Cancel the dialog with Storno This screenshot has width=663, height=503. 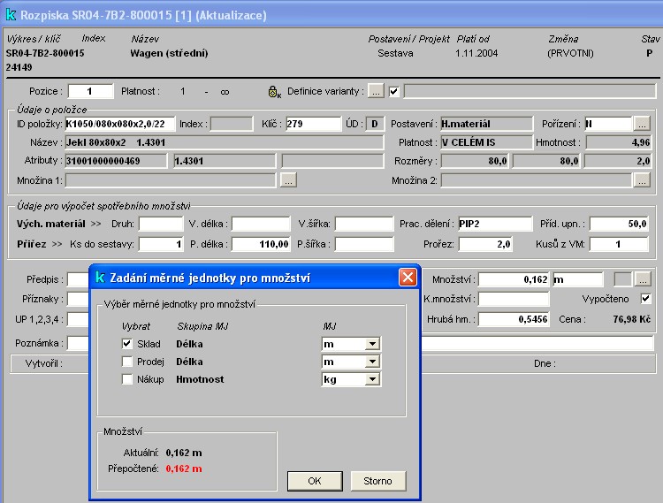tap(378, 481)
